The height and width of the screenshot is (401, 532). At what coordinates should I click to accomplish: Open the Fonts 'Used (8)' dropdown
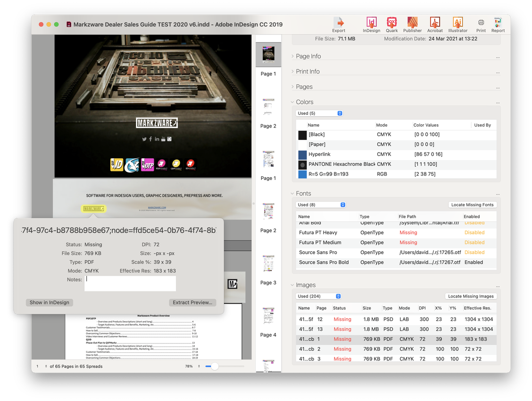[x=321, y=205]
